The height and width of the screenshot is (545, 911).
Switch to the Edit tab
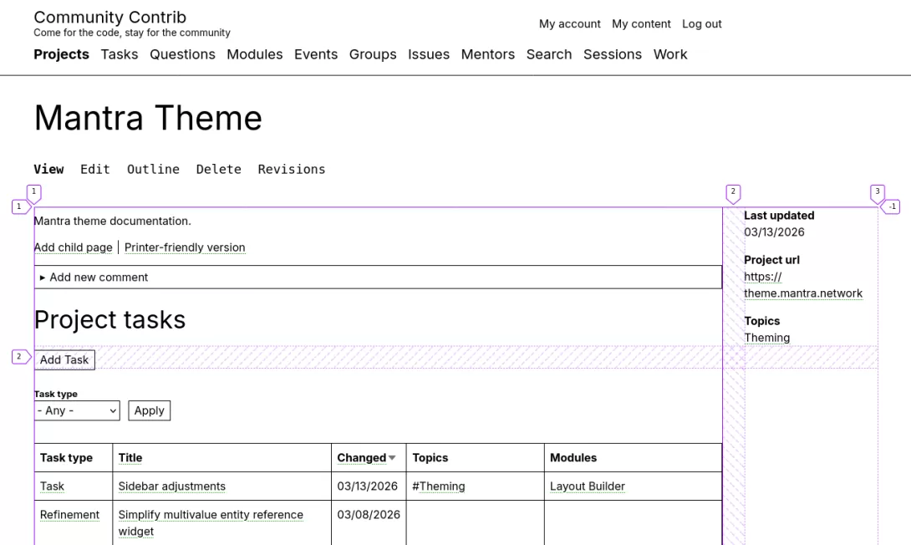tap(95, 169)
